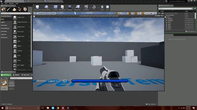This screenshot has height=110, width=197.
Task: Open the Window menu
Action: click(11, 3)
